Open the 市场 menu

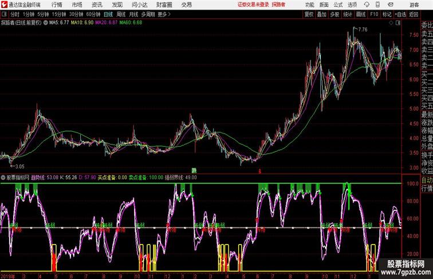pyautogui.click(x=77, y=5)
